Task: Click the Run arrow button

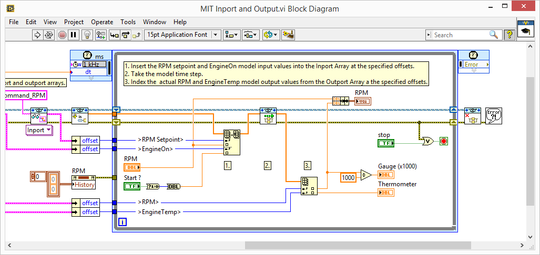Action: (x=37, y=35)
